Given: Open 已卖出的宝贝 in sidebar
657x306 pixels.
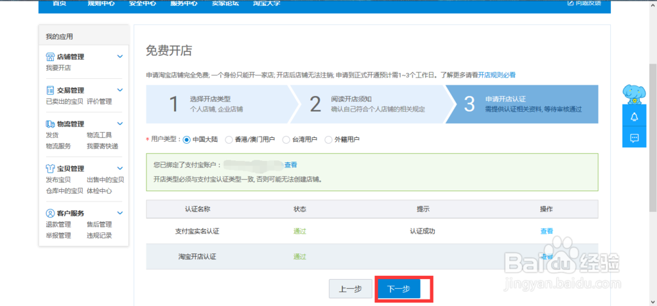Looking at the screenshot, I should coord(64,101).
